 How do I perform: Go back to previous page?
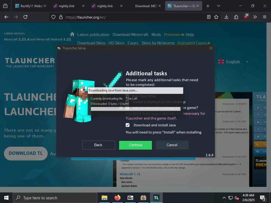point(6,17)
